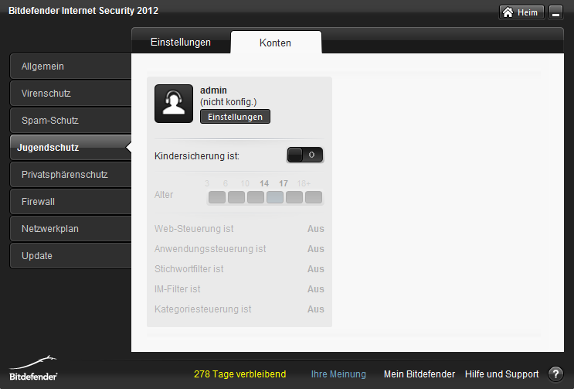574x389 pixels.
Task: Switch to the Konten tab
Action: (x=276, y=43)
